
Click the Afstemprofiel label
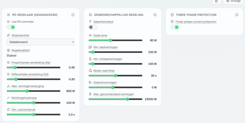pyautogui.click(x=20, y=35)
